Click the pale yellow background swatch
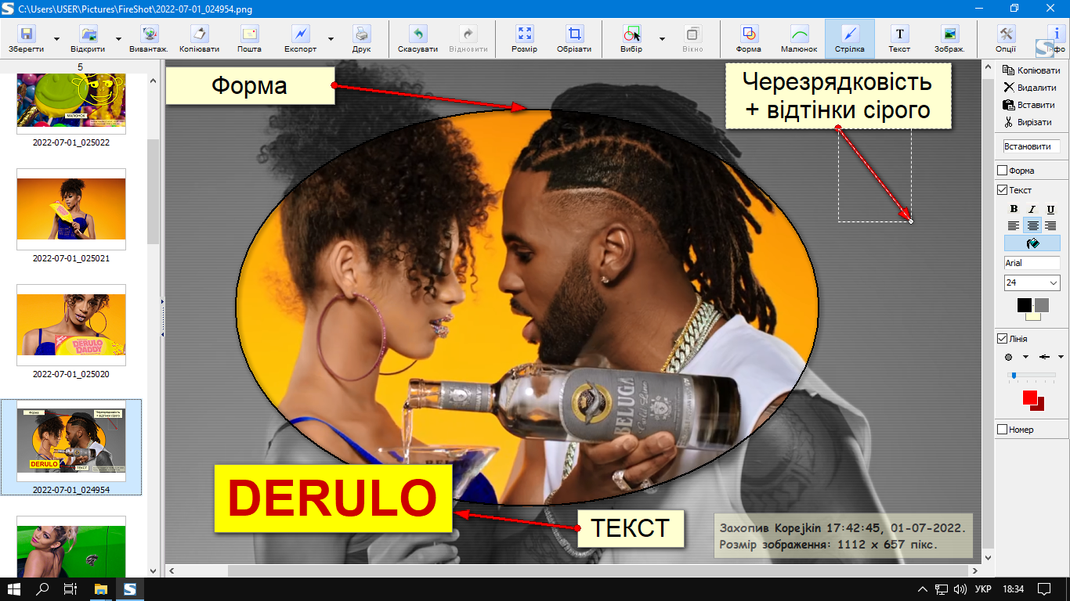This screenshot has height=601, width=1070. pyautogui.click(x=1033, y=316)
